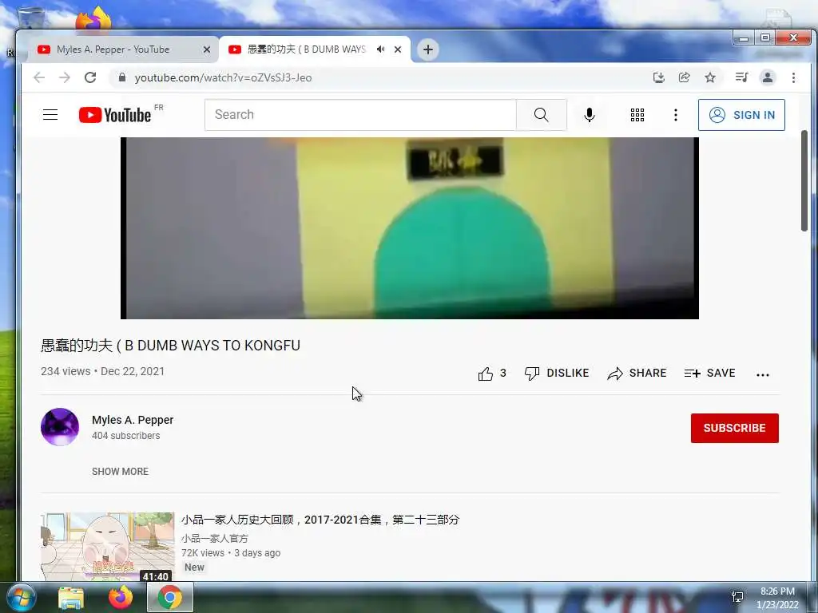The height and width of the screenshot is (613, 818).
Task: Open Windows Explorer from taskbar
Action: pos(71,597)
